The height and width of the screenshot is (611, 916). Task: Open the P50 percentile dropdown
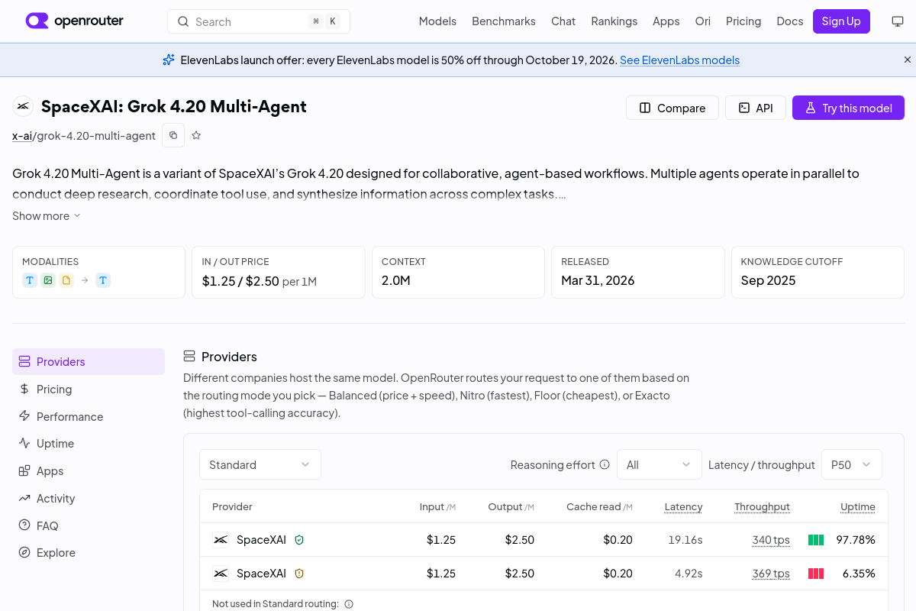pos(852,464)
